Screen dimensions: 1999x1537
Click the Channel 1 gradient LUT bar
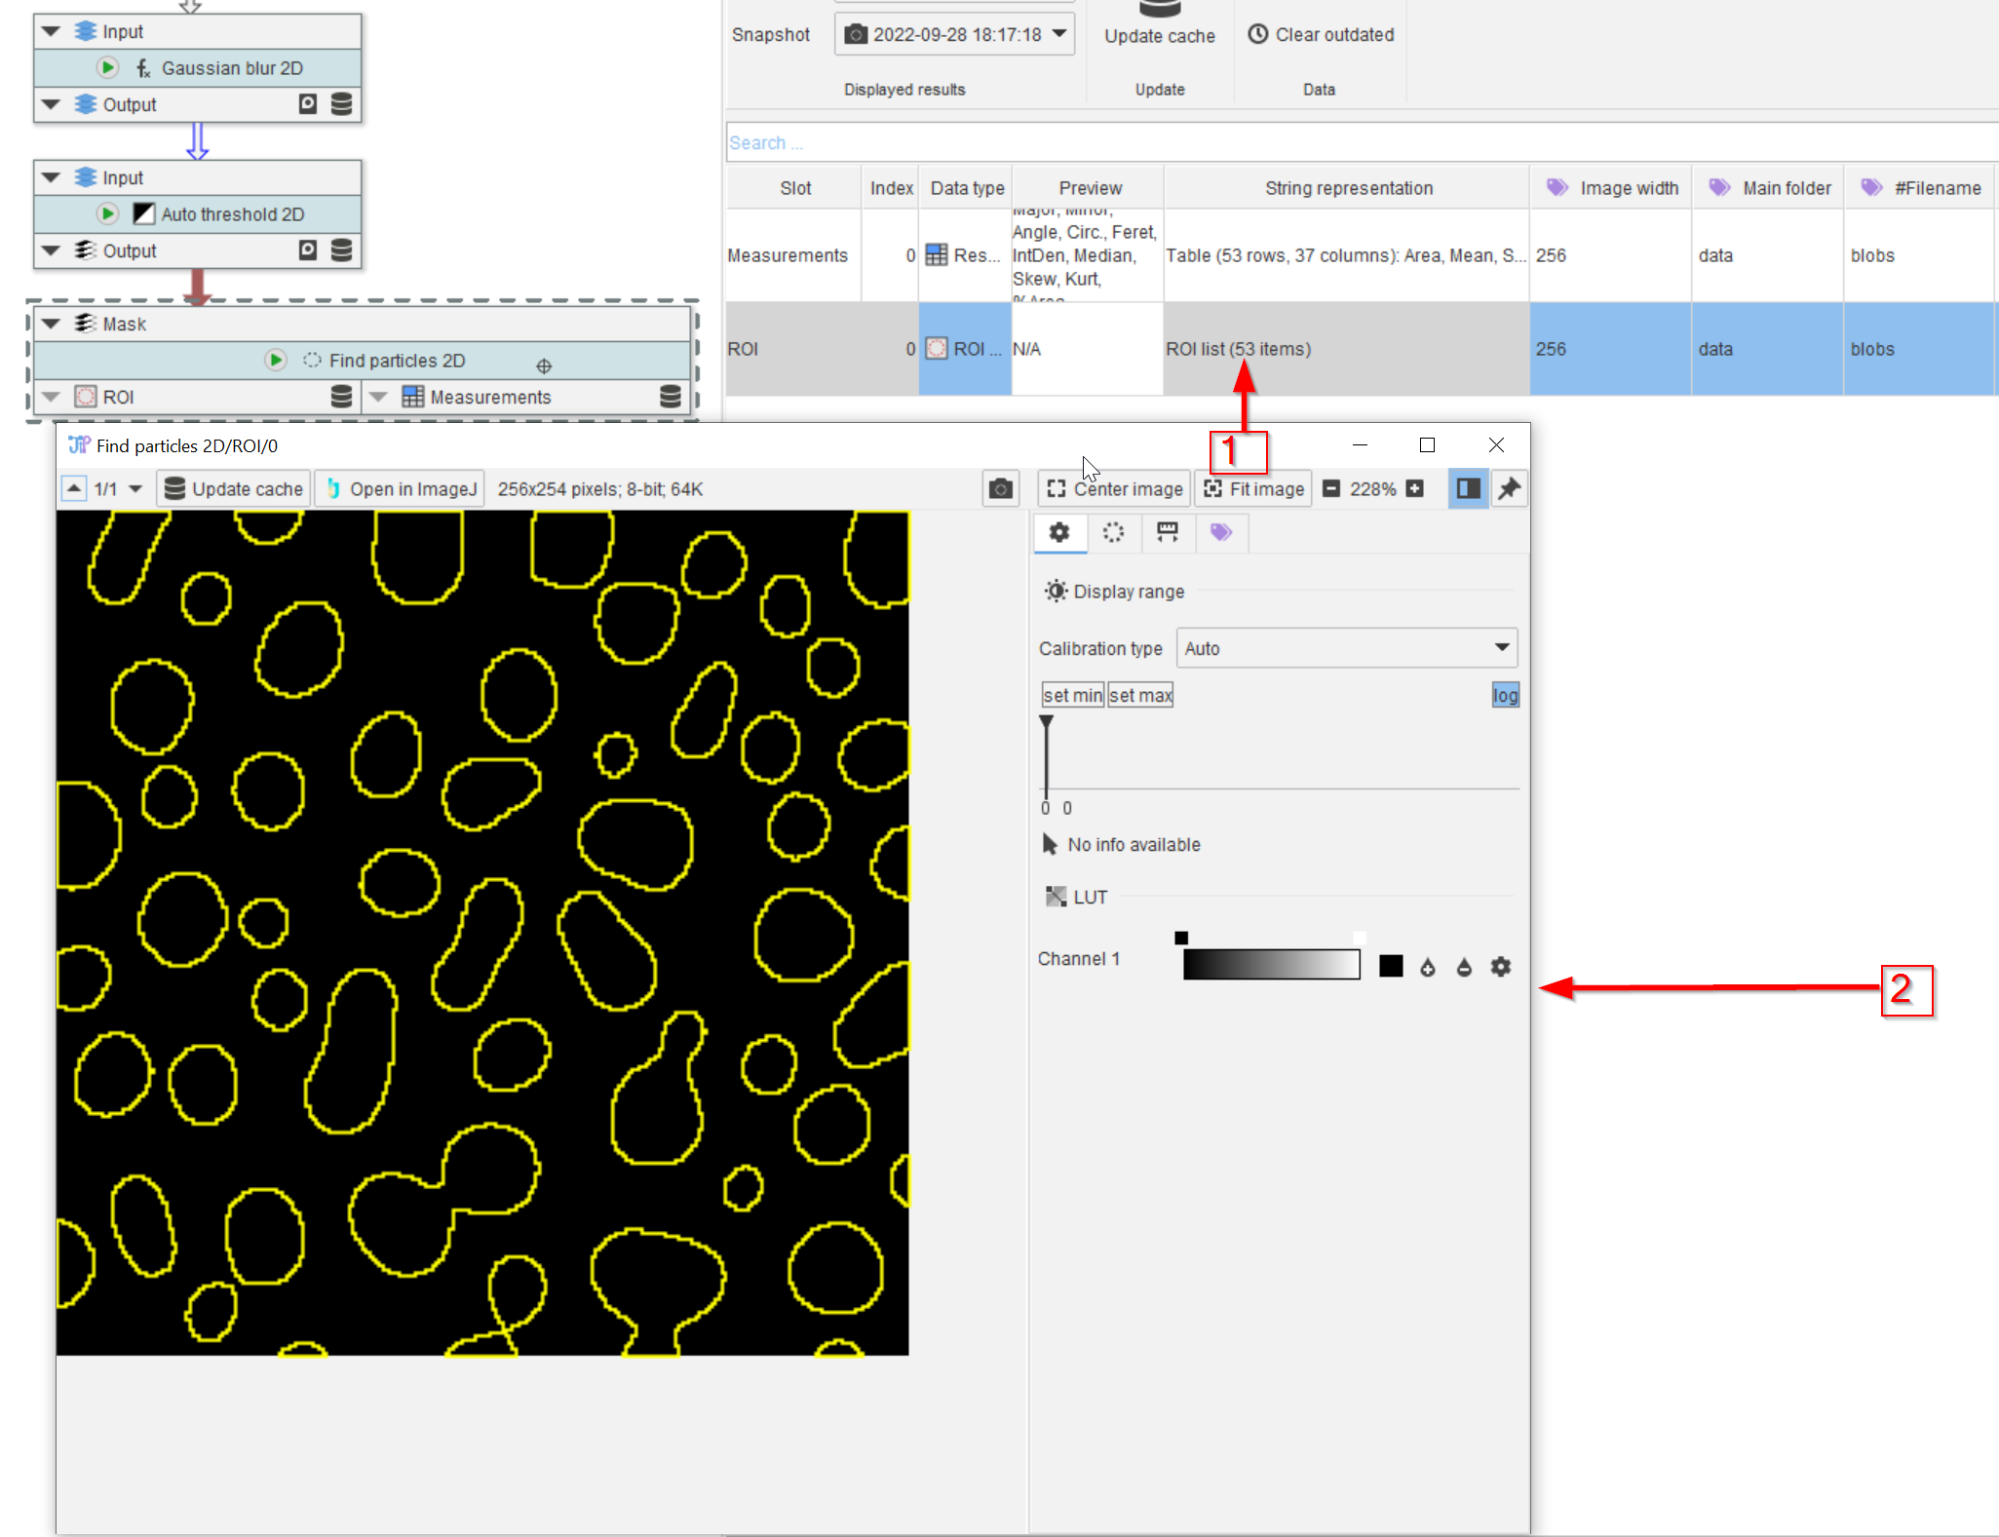1271,965
